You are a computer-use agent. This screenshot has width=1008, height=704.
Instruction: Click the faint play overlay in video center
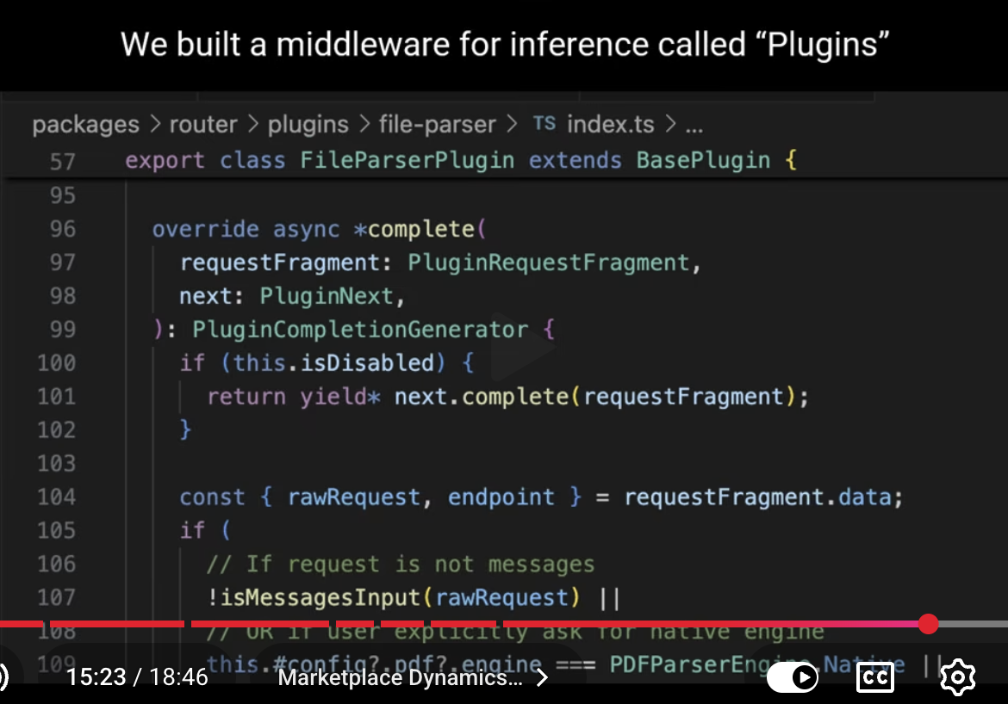point(522,349)
